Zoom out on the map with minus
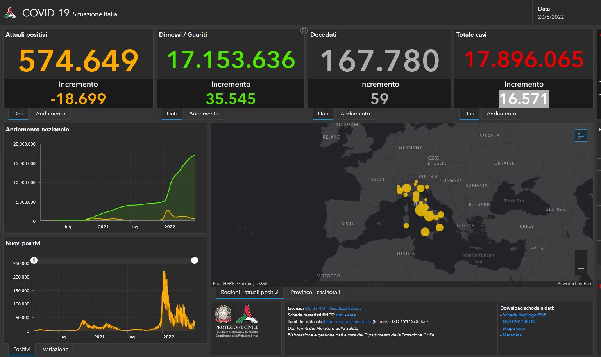The height and width of the screenshot is (357, 601). [581, 268]
